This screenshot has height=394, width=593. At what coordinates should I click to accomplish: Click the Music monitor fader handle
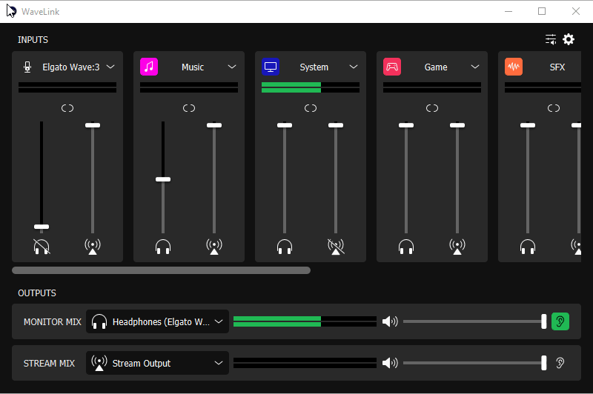(163, 179)
